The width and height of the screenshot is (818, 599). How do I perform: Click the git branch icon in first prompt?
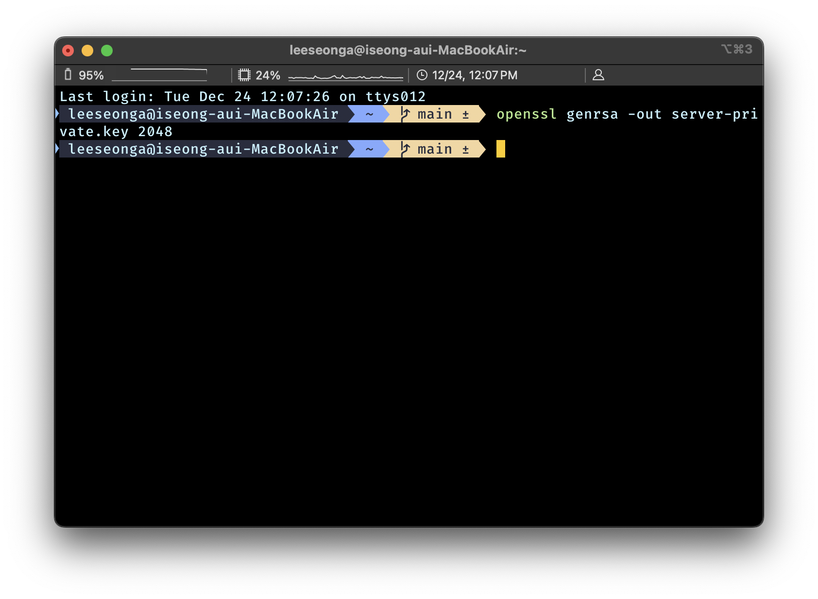pos(405,114)
